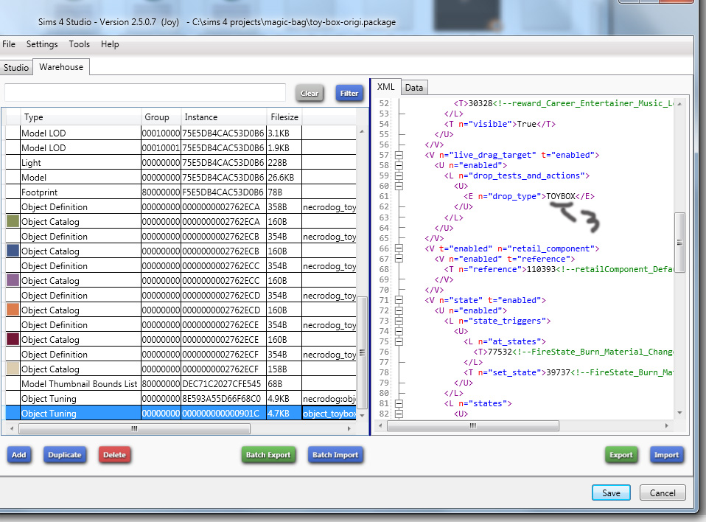Screen dimensions: 706x522
Task: Collapse the drop_tests_and_actions node on line 59
Action: [399, 175]
